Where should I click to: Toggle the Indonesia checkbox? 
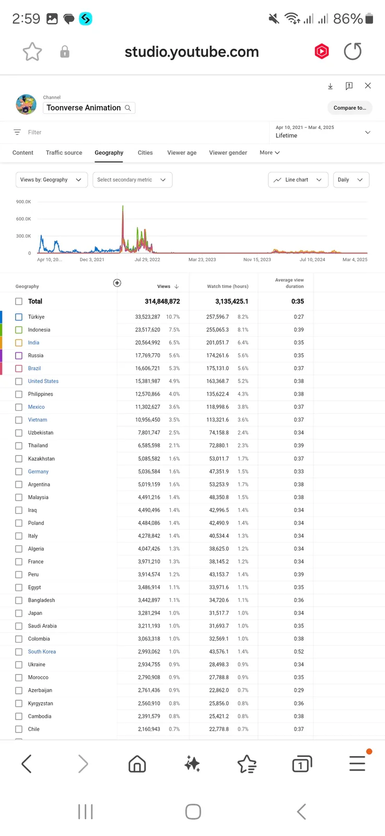[19, 330]
